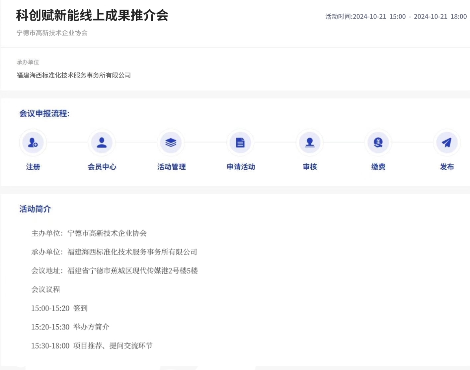Choose the 审核 stamp icon
The height and width of the screenshot is (370, 470).
click(310, 143)
